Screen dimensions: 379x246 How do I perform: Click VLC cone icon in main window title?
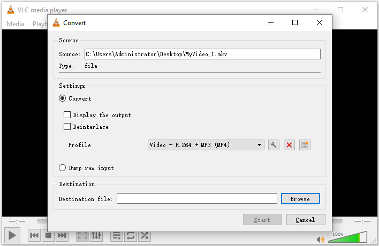tap(10, 10)
